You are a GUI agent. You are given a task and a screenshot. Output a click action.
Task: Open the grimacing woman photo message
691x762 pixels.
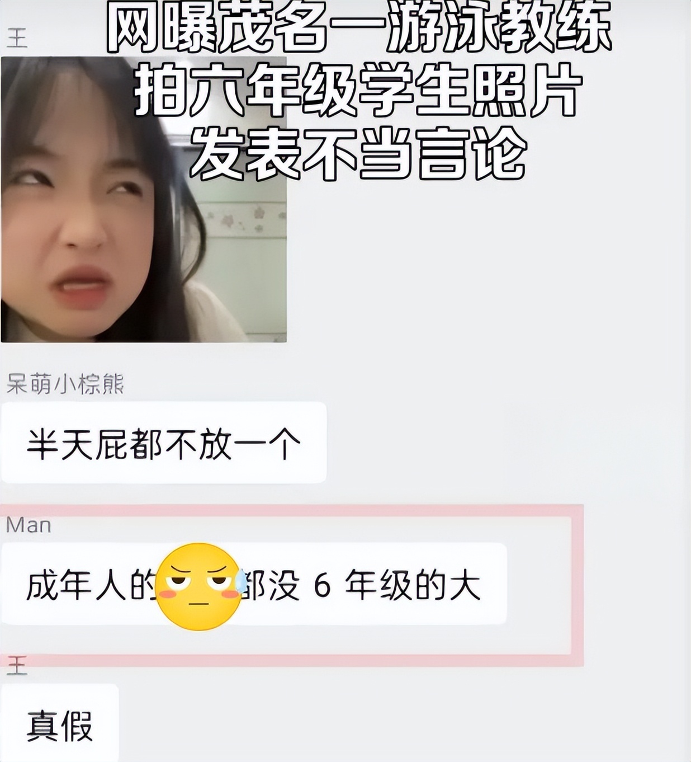pos(144,199)
